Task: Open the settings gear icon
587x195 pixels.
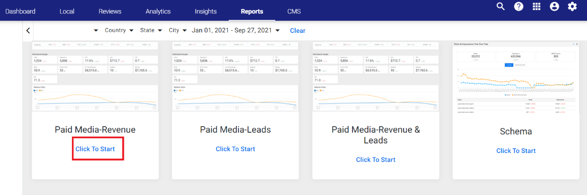Action: [573, 7]
